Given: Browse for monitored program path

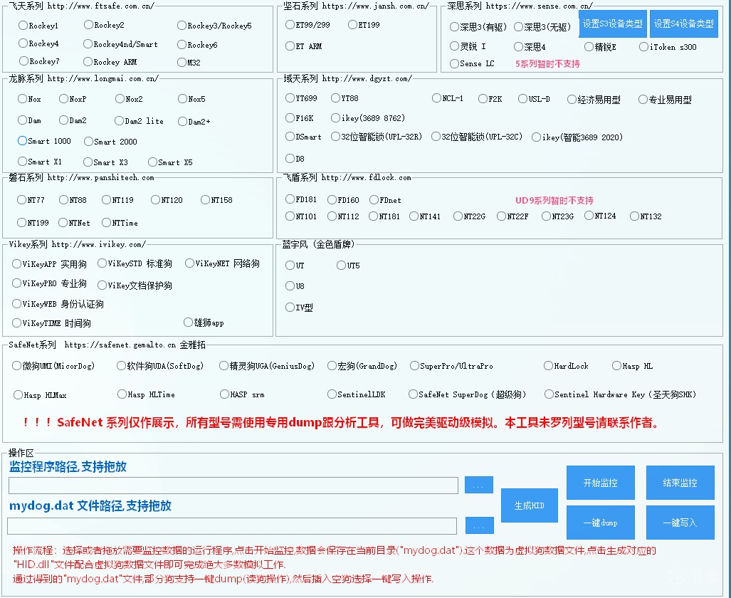Looking at the screenshot, I should click(x=479, y=485).
